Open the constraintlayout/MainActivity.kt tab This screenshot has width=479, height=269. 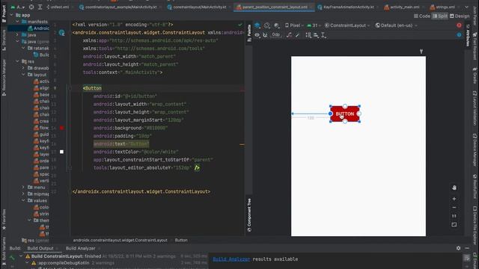[x=197, y=7]
